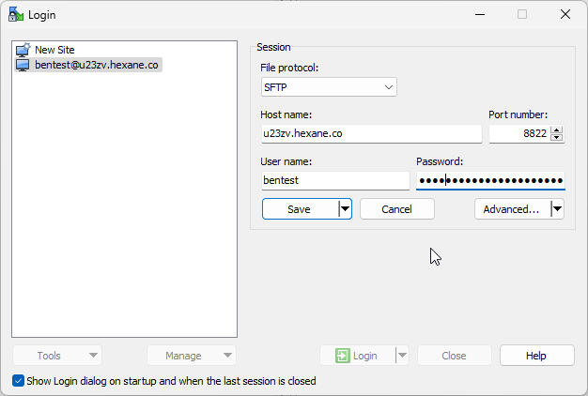Click the User name field with bentest
This screenshot has width=588, height=396.
click(x=335, y=180)
